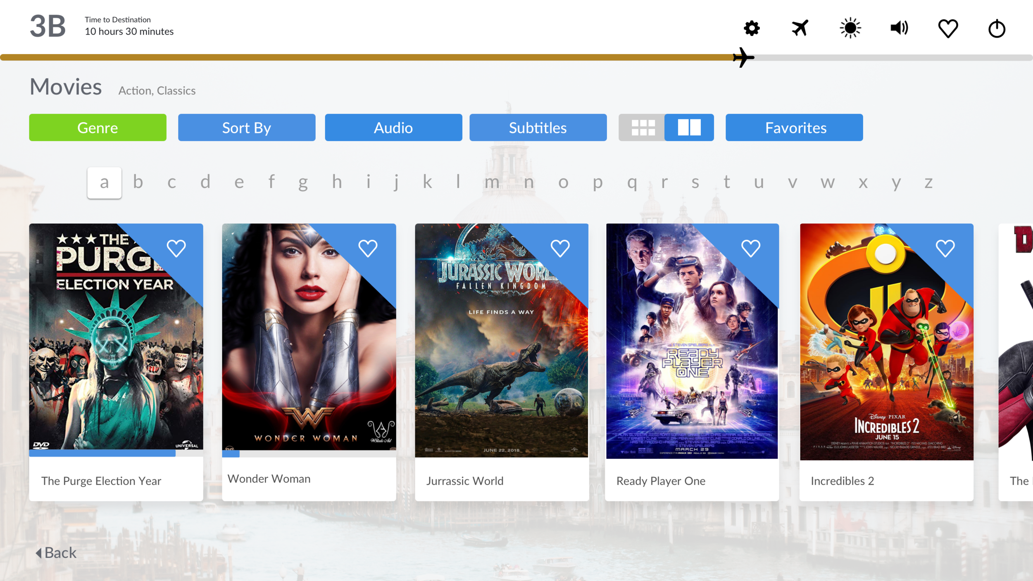Viewport: 1033px width, 581px height.
Task: Jump to movies starting with w
Action: pos(828,183)
